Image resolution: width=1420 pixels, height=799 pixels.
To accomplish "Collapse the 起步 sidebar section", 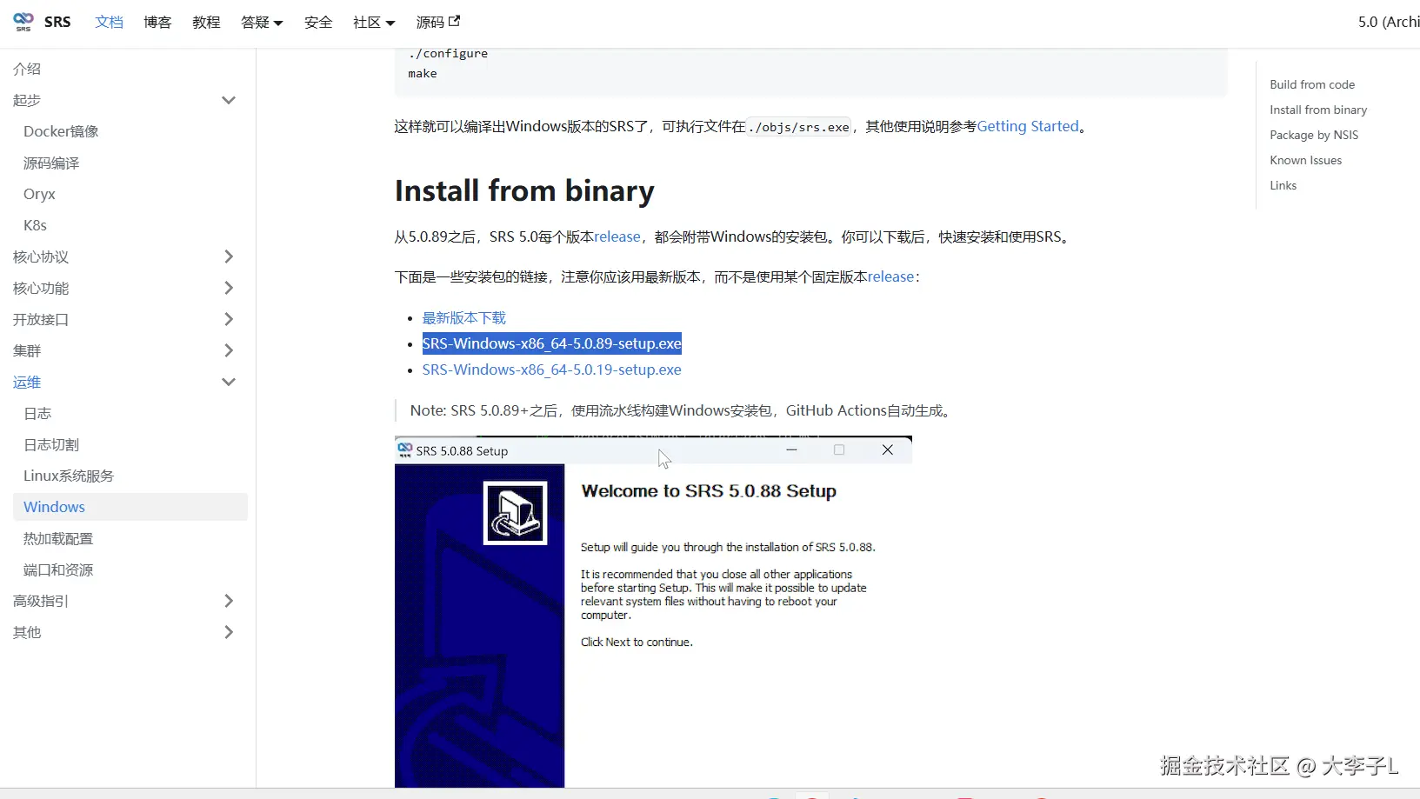I will (229, 100).
